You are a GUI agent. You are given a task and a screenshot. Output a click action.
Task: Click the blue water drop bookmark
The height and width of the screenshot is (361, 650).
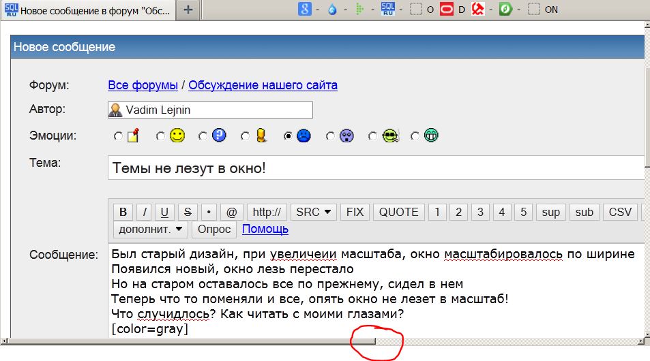pos(332,10)
